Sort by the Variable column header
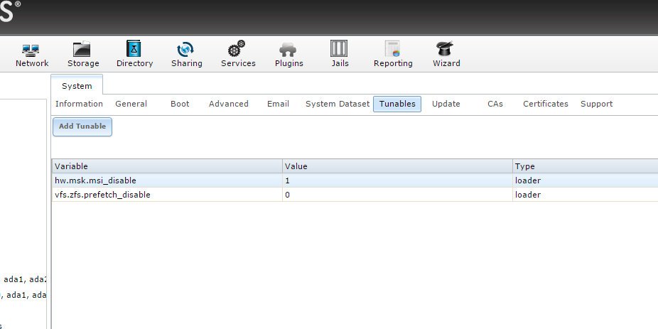 click(x=167, y=166)
